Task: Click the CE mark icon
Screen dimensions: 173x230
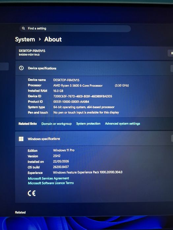Action: coord(32,193)
